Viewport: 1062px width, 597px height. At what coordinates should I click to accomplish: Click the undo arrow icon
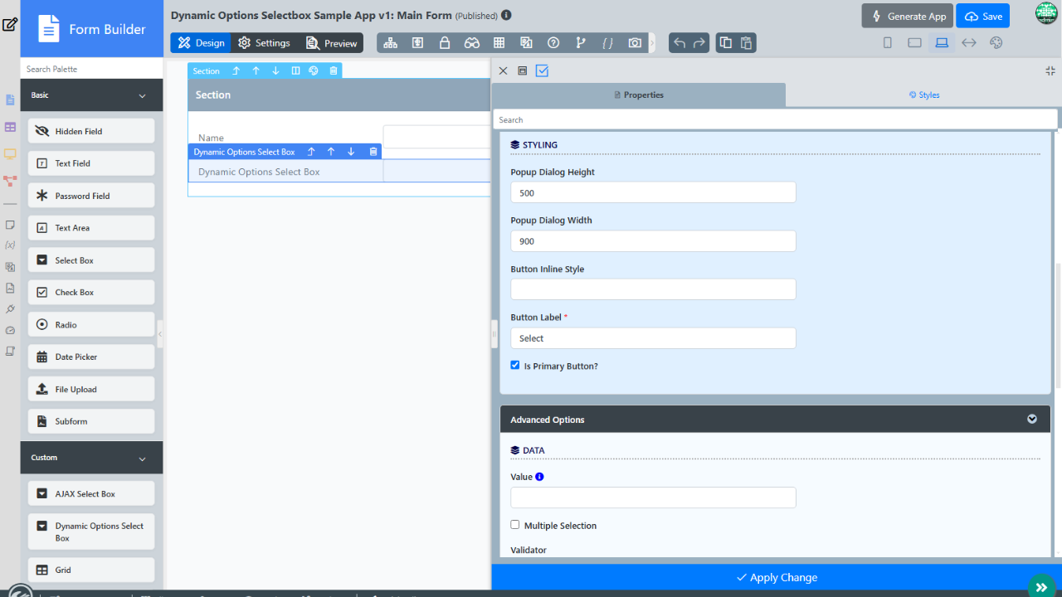click(680, 43)
